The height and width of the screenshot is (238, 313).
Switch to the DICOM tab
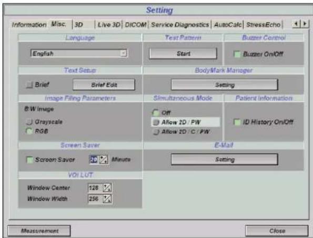pyautogui.click(x=136, y=25)
